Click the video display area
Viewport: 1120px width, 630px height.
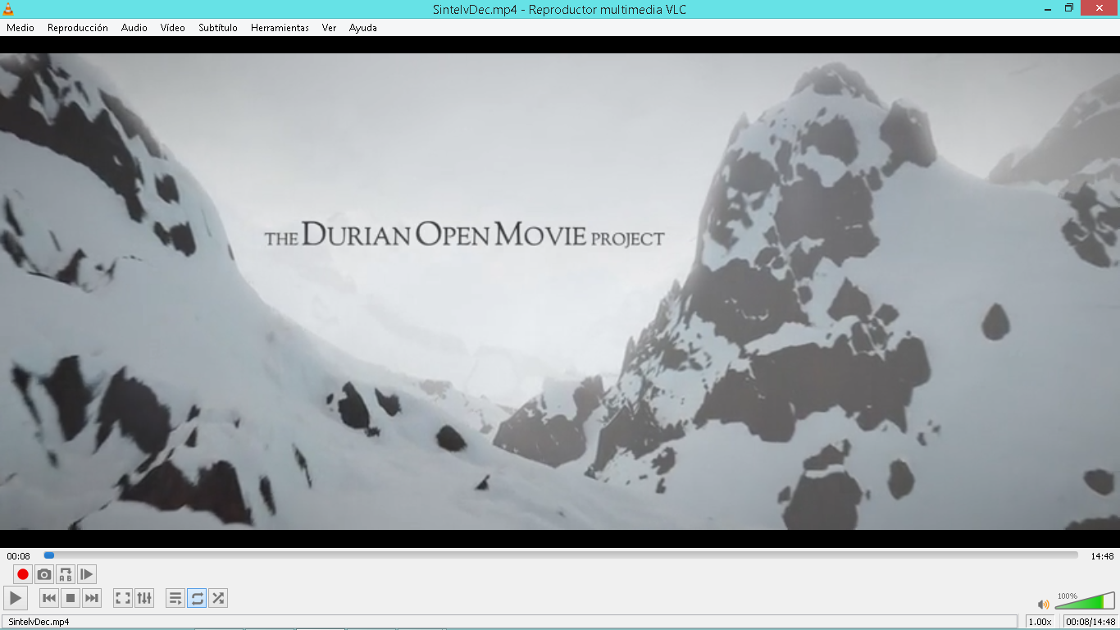pos(560,292)
